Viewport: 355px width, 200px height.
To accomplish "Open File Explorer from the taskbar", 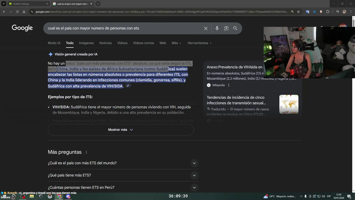I will coord(32,196).
